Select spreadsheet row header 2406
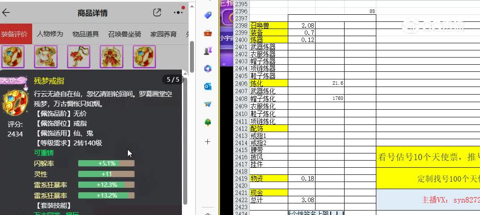Image resolution: width=480 pixels, height=215 pixels. [241, 83]
